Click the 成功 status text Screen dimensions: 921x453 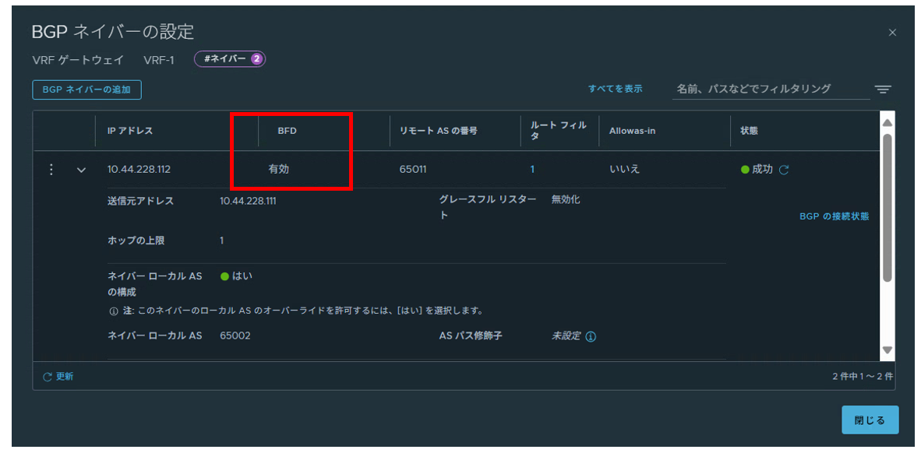coord(762,170)
